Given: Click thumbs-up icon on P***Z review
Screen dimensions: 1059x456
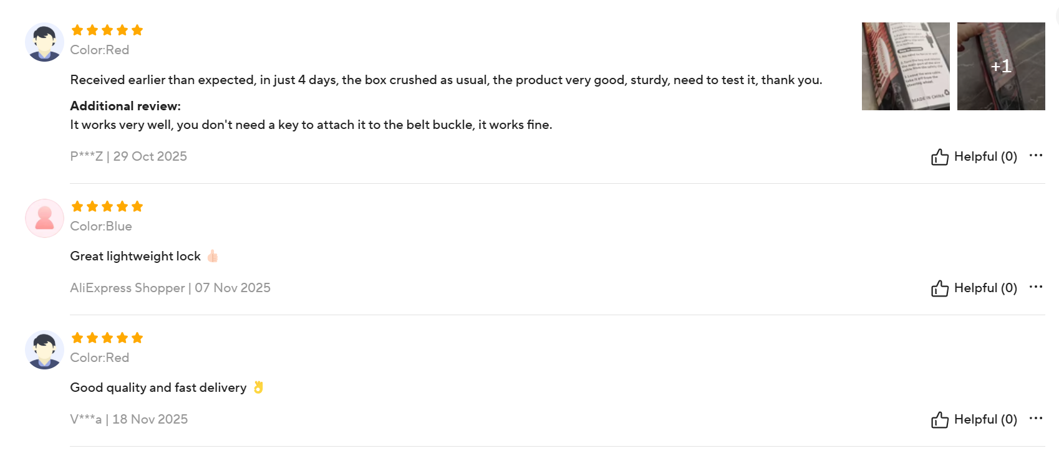Looking at the screenshot, I should coord(939,157).
